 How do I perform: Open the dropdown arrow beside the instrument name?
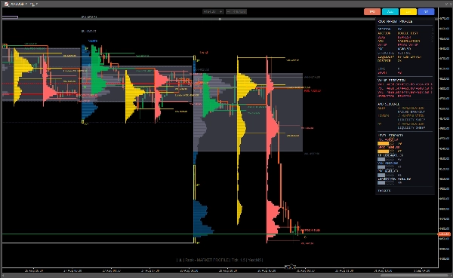coord(26,4)
